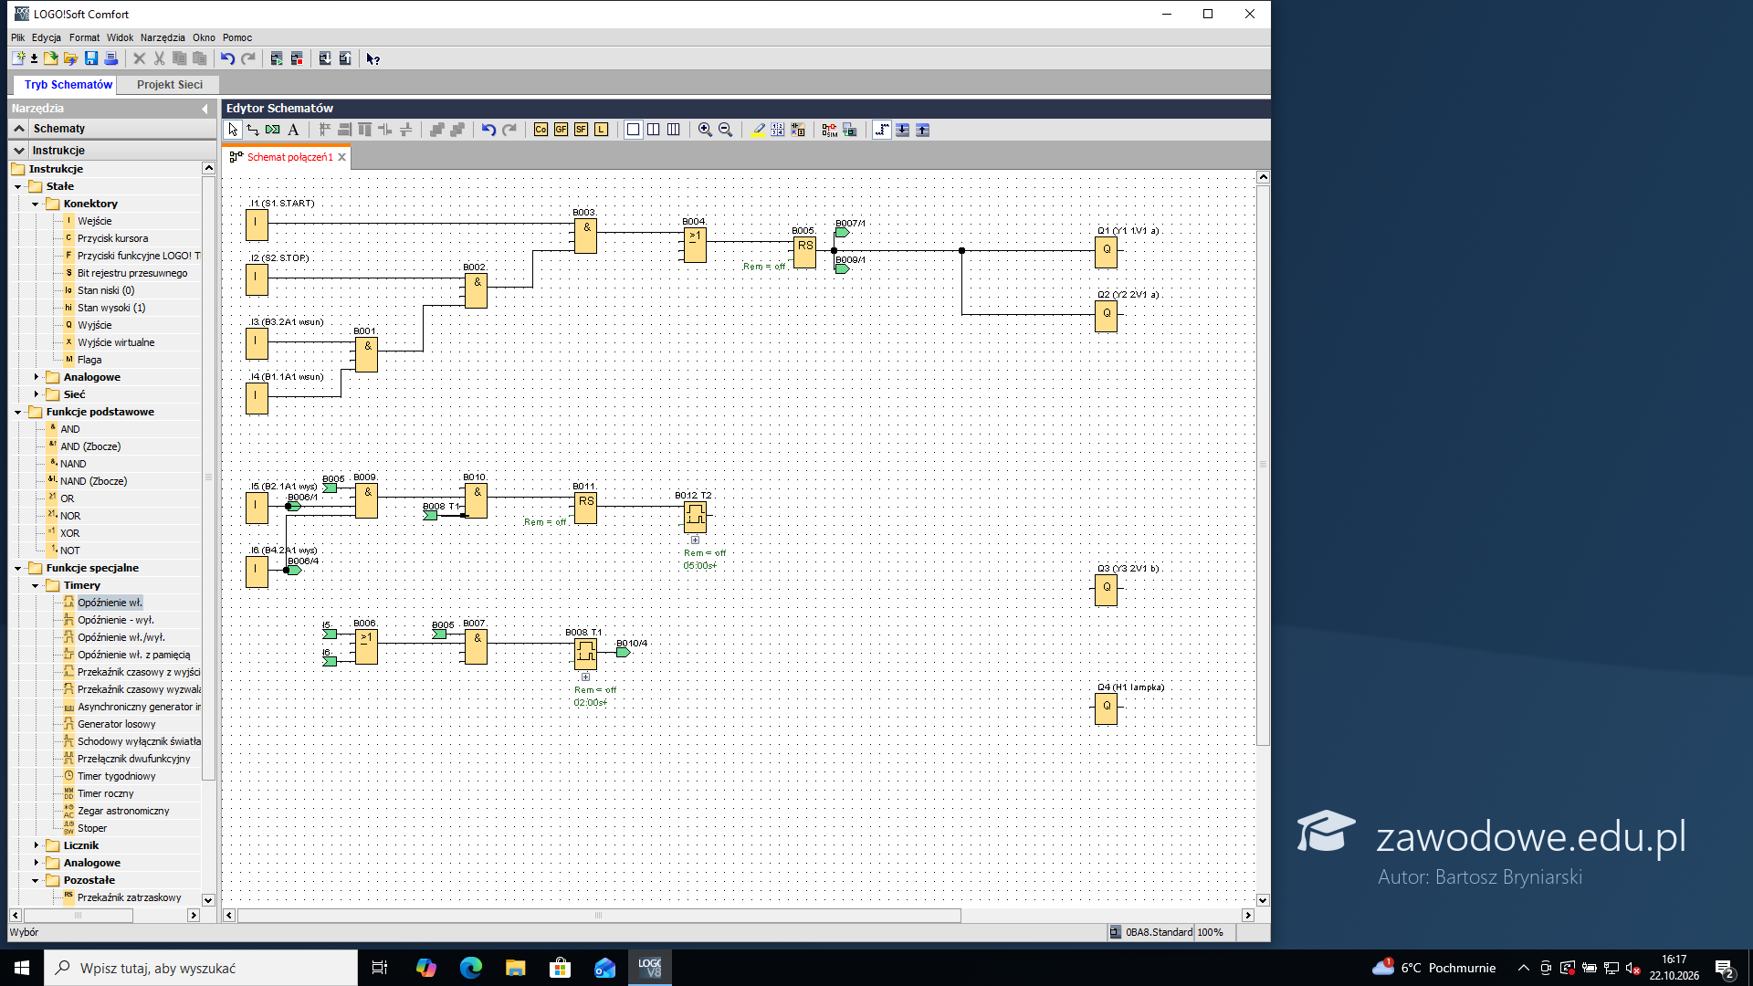Click the Start LOGO! (green play) icon
Image resolution: width=1753 pixels, height=986 pixels.
tap(277, 58)
